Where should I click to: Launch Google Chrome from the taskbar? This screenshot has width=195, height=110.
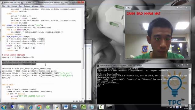[x=39, y=107]
